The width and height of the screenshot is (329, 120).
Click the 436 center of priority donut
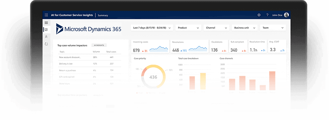tap(153, 77)
